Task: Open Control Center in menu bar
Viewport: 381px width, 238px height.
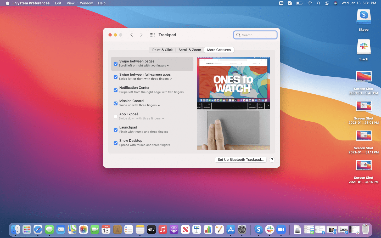Action: [x=327, y=3]
